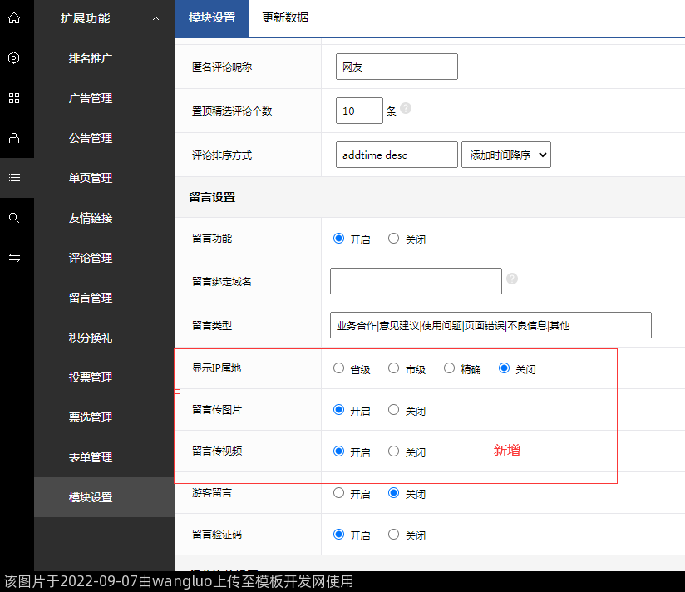Click help icon beside 留言绑定域名 field
The width and height of the screenshot is (685, 592).
tap(512, 279)
